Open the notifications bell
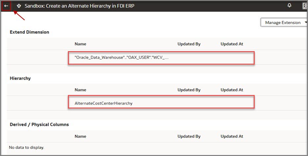The width and height of the screenshot is (308, 156). click(x=290, y=6)
